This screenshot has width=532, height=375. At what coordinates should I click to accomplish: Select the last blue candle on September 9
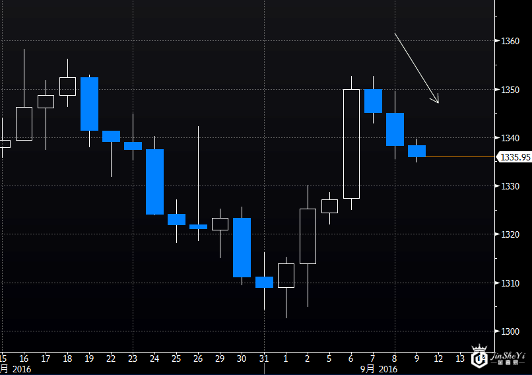(416, 151)
